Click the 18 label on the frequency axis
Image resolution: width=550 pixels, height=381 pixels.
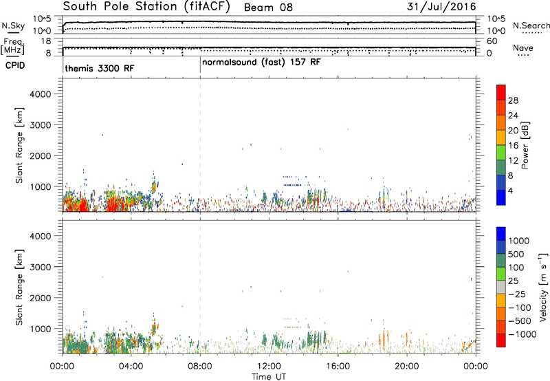(46, 41)
